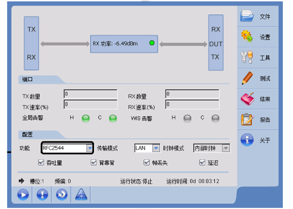This screenshot has width=293, height=209.
Task: Click the 工具 tools wrench icon
Action: (247, 57)
